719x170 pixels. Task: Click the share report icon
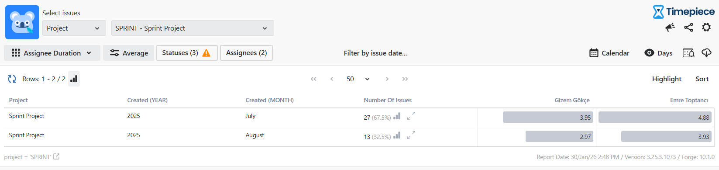point(688,28)
